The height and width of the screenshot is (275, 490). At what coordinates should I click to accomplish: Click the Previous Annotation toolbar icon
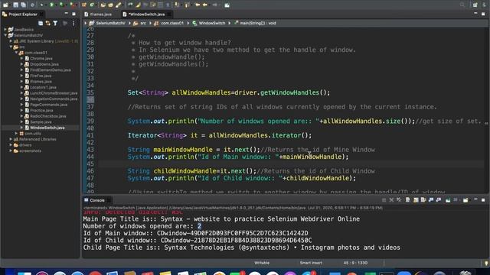coord(187,5)
